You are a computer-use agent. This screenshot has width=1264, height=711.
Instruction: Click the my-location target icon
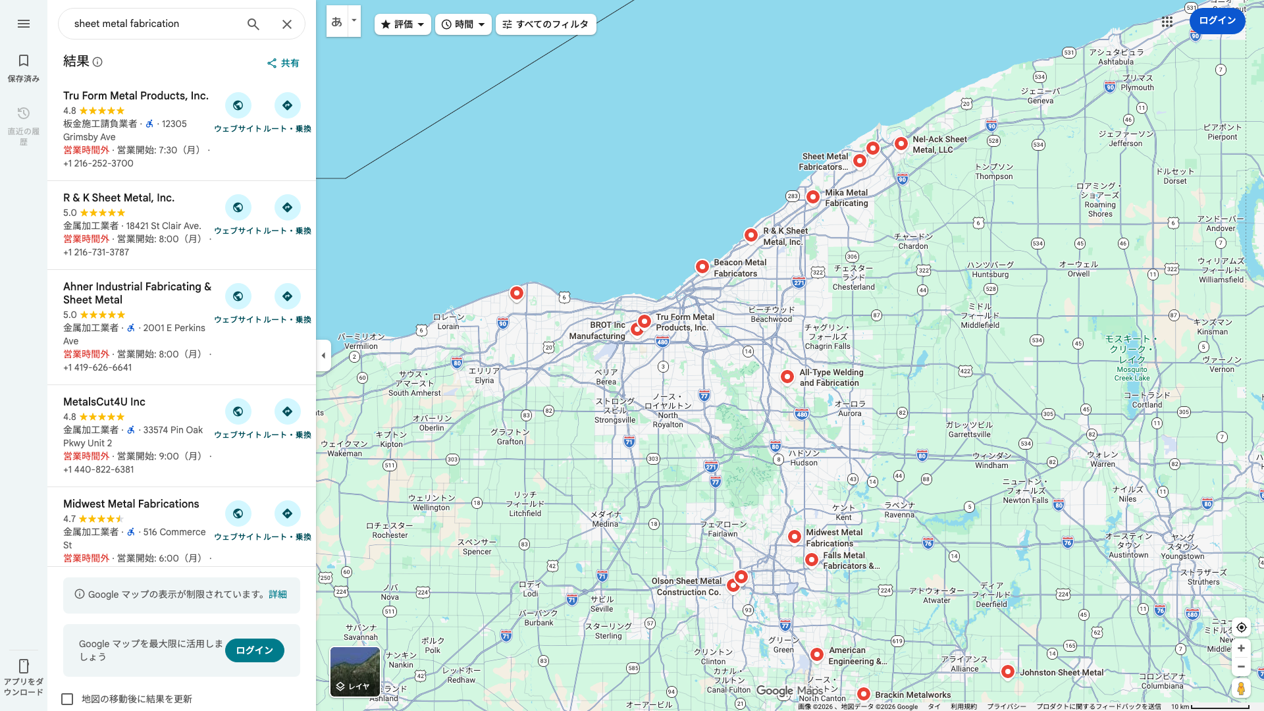coord(1241,627)
